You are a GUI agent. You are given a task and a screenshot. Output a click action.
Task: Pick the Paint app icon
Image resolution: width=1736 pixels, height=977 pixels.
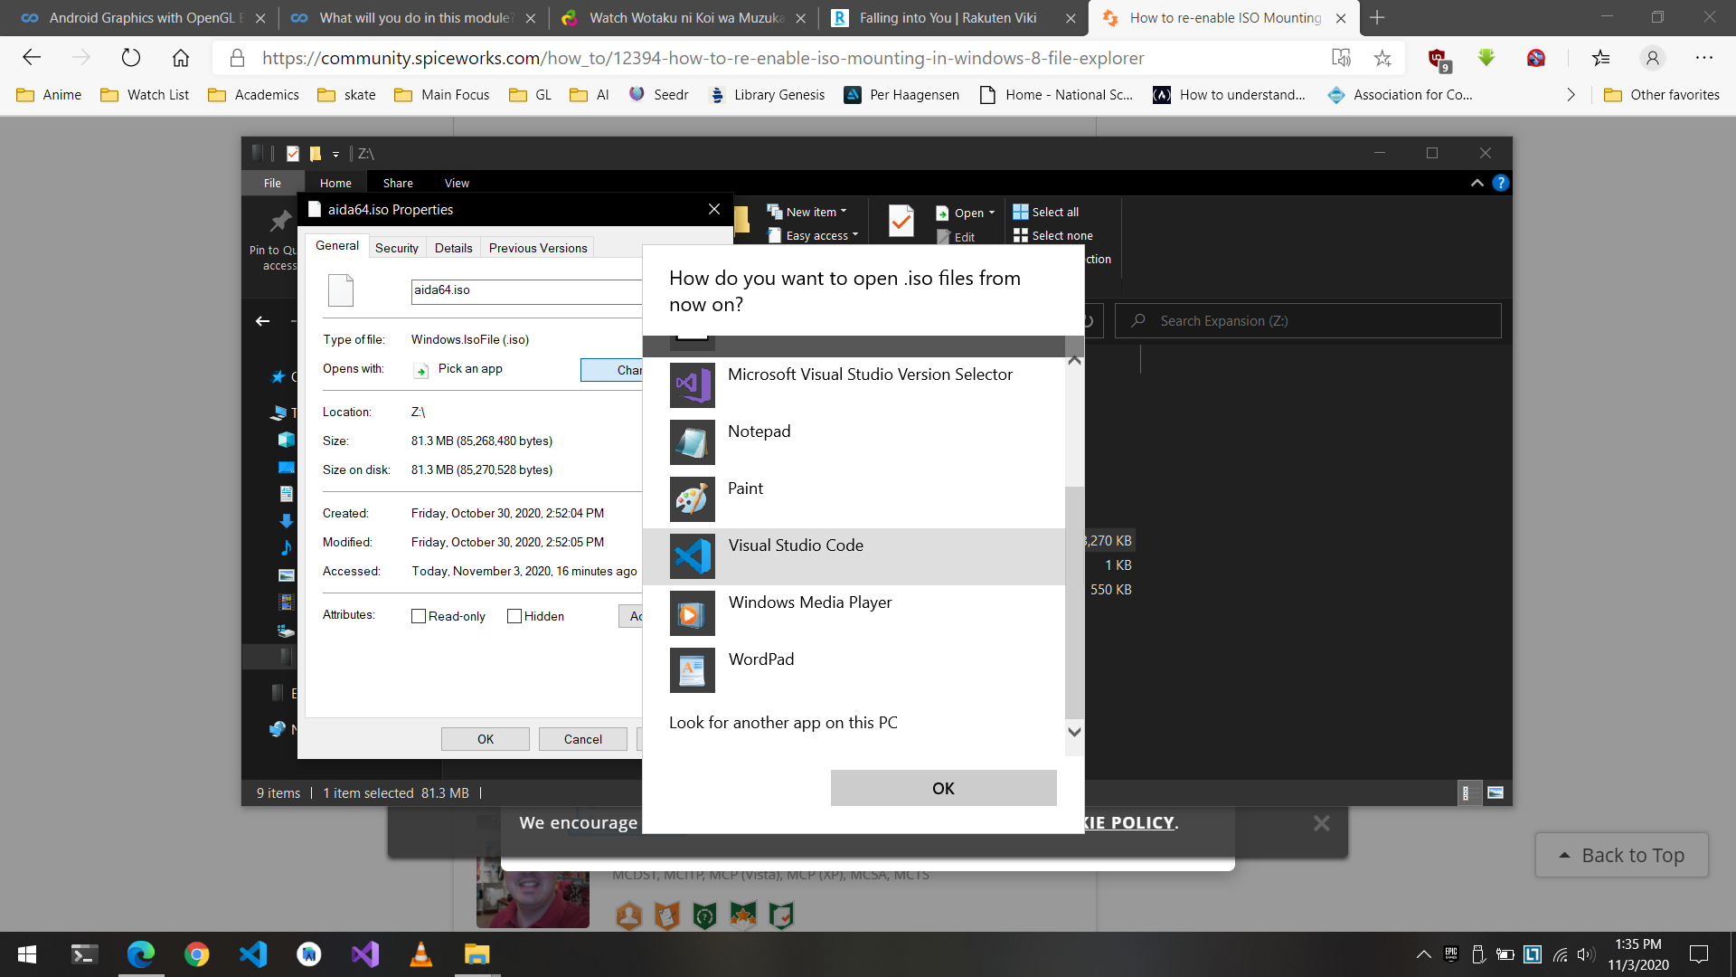tap(693, 499)
